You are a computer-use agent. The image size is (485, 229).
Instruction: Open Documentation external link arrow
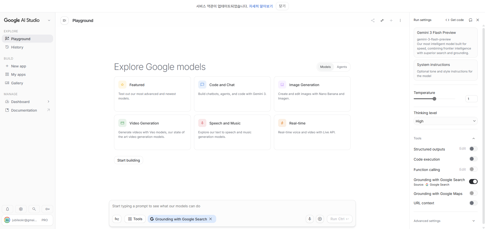click(x=49, y=110)
